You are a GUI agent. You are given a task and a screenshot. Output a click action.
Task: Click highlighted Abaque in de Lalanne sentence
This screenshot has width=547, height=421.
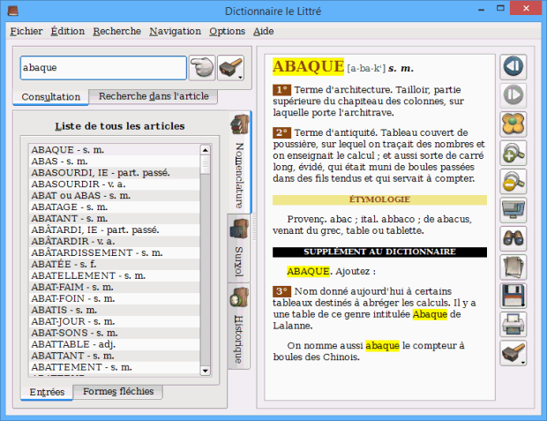coord(430,314)
